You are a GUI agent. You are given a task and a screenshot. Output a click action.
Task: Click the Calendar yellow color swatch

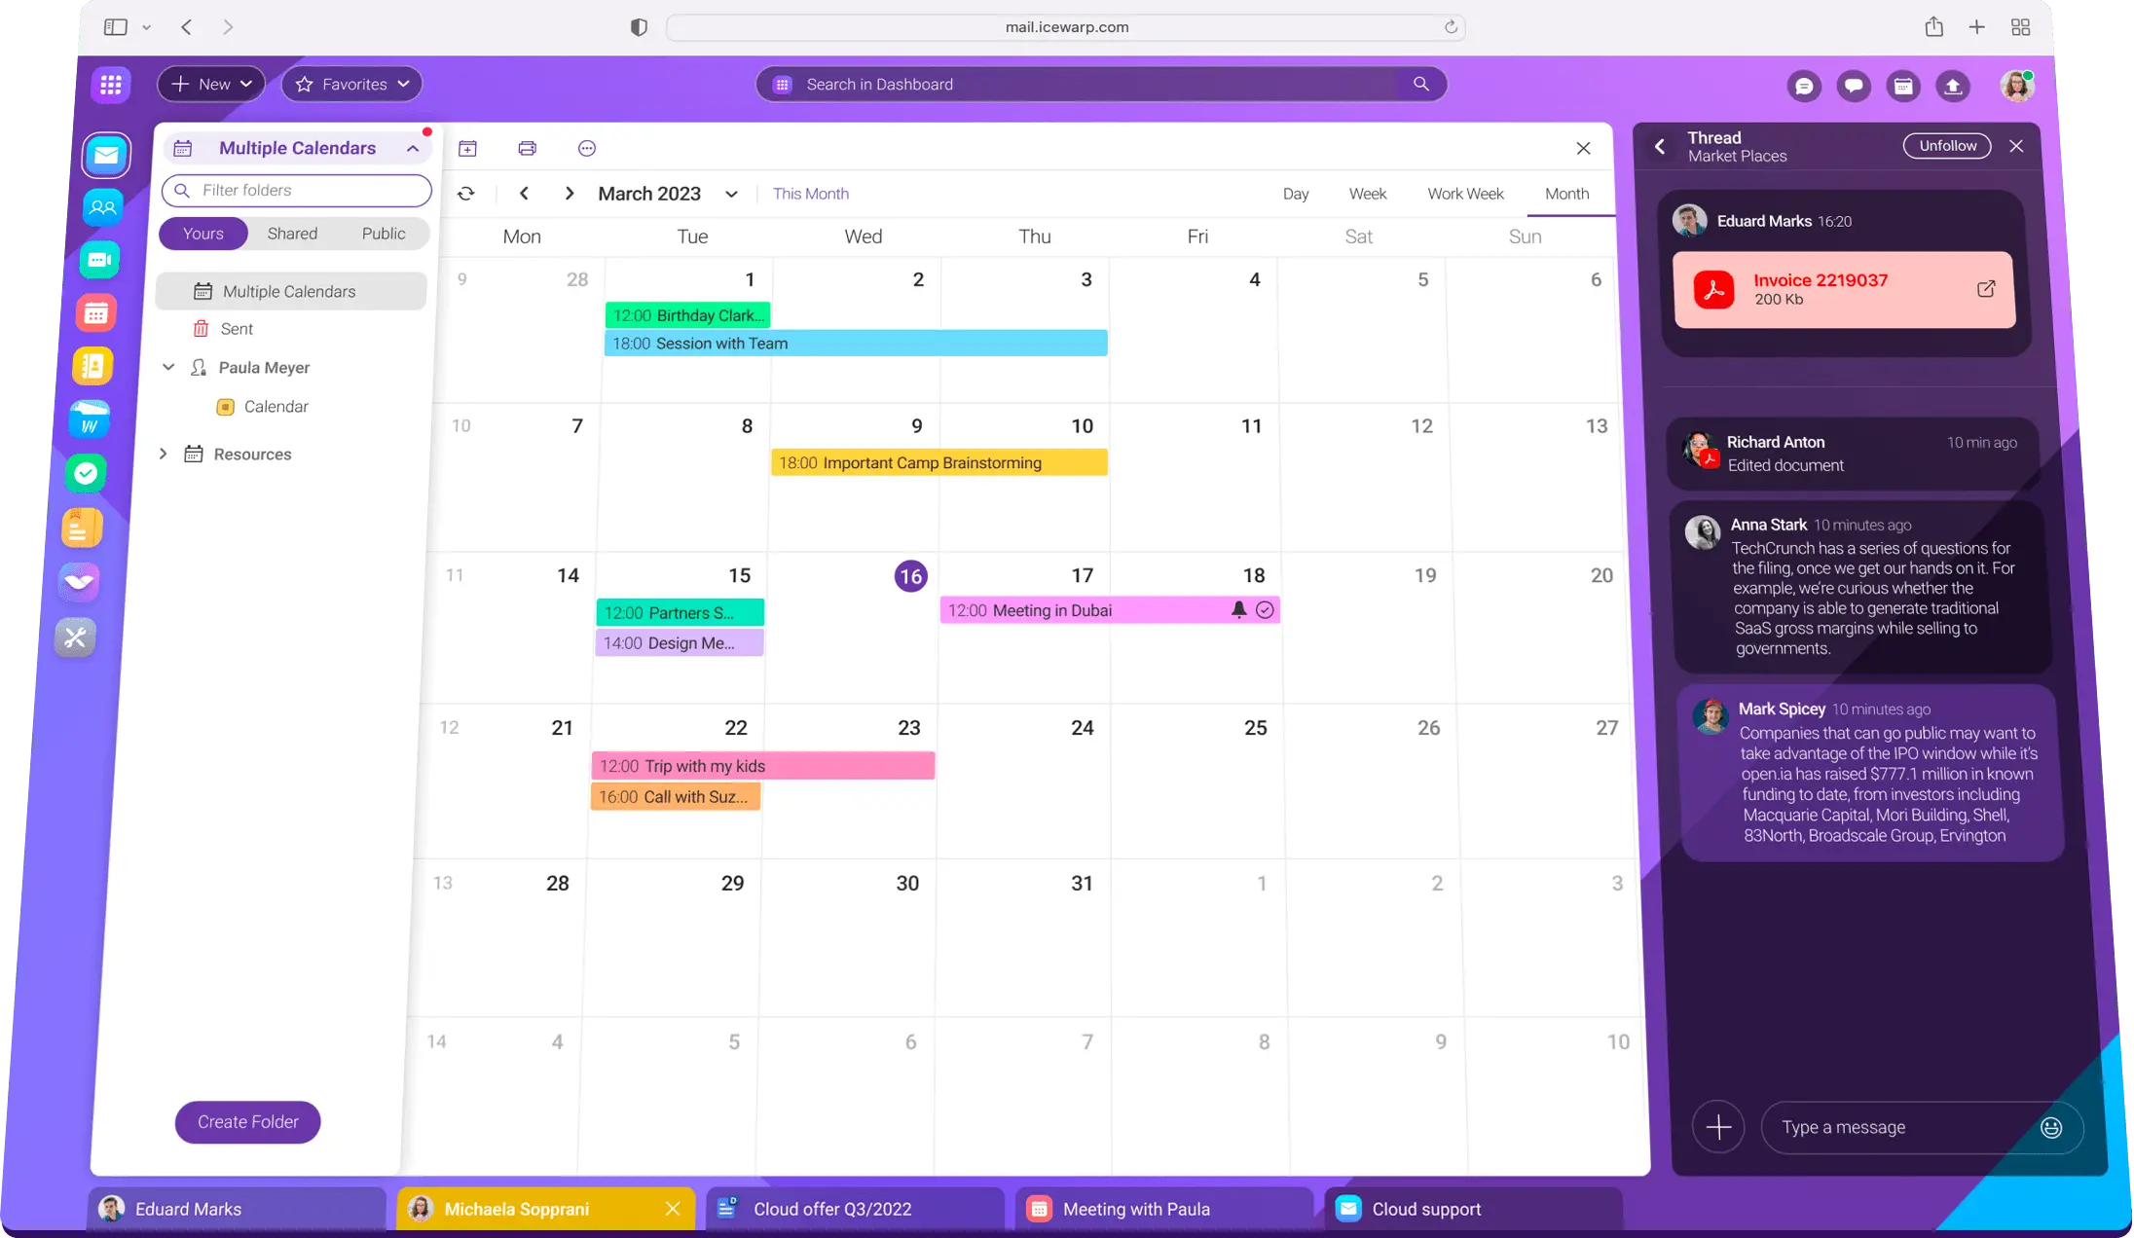225,407
